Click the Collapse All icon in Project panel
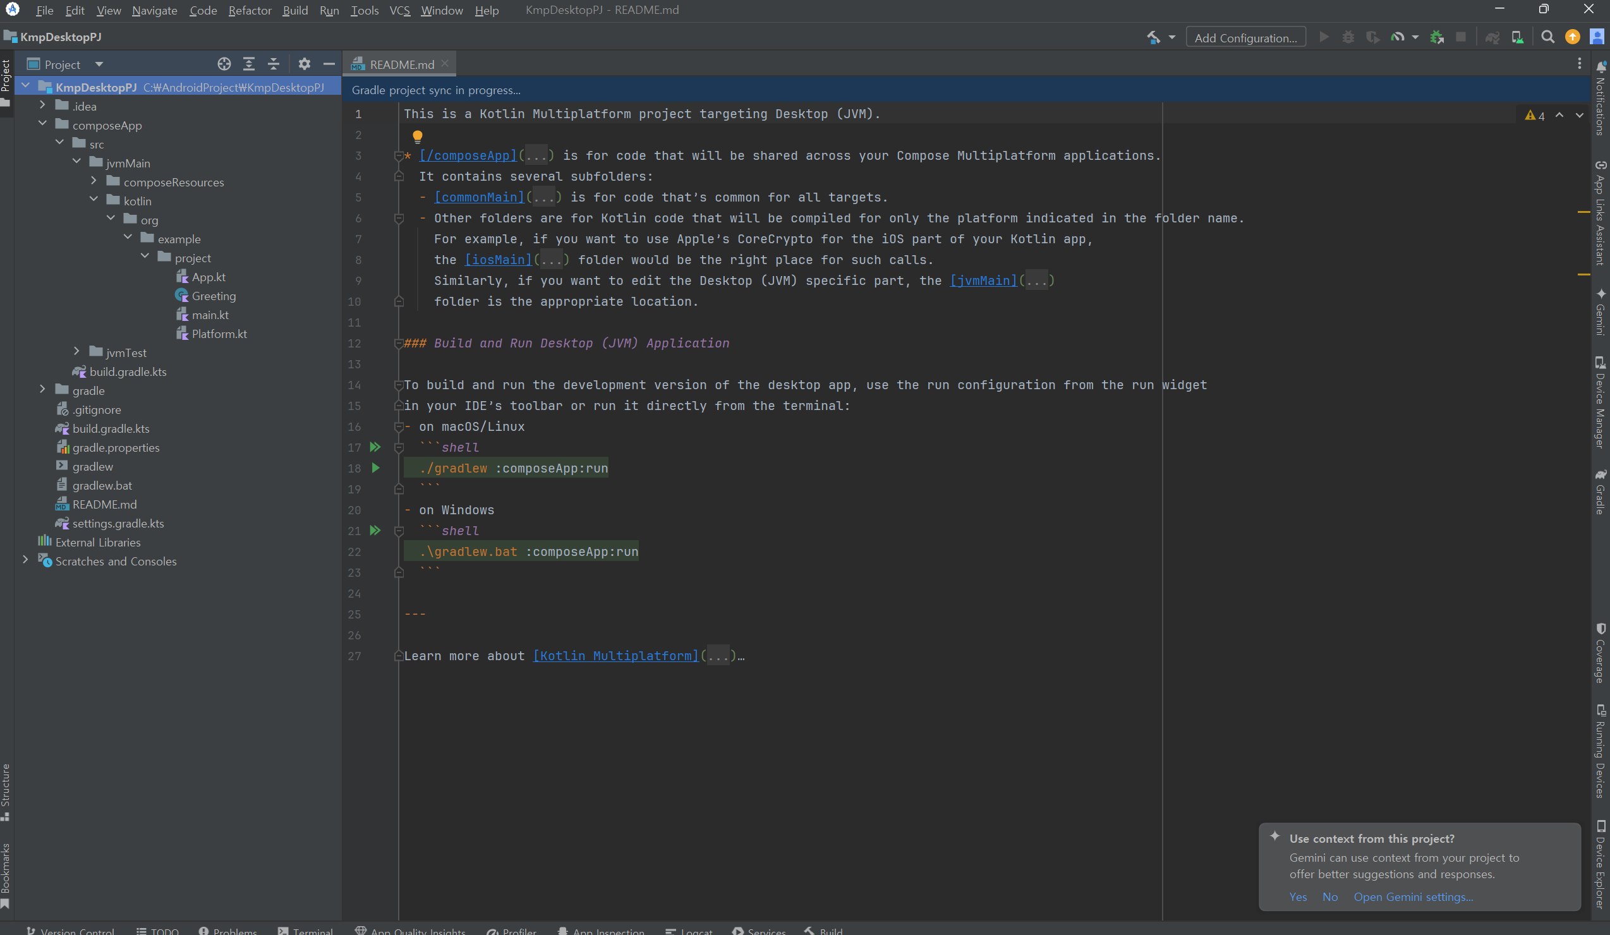Viewport: 1610px width, 935px height. pyautogui.click(x=274, y=64)
